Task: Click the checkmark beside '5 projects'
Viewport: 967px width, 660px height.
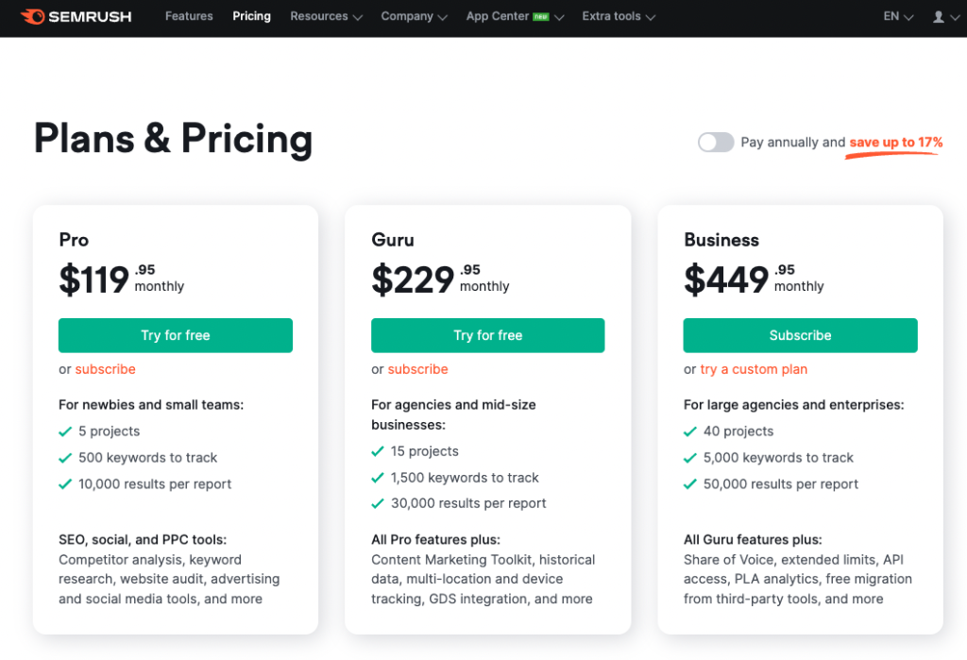Action: (65, 432)
